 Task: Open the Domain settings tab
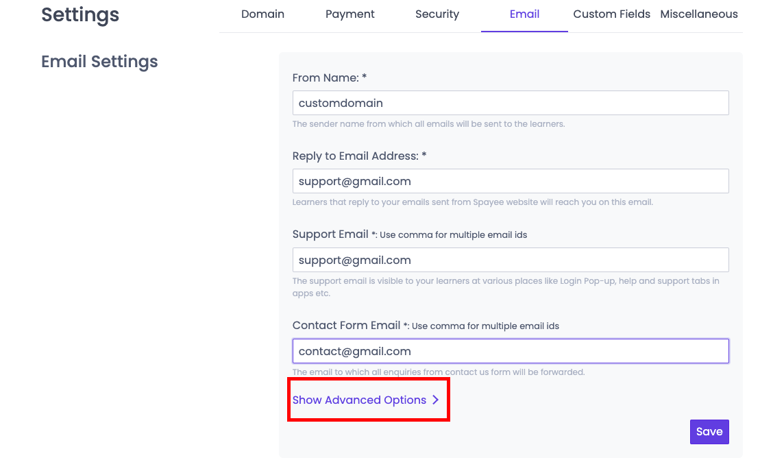click(x=262, y=14)
